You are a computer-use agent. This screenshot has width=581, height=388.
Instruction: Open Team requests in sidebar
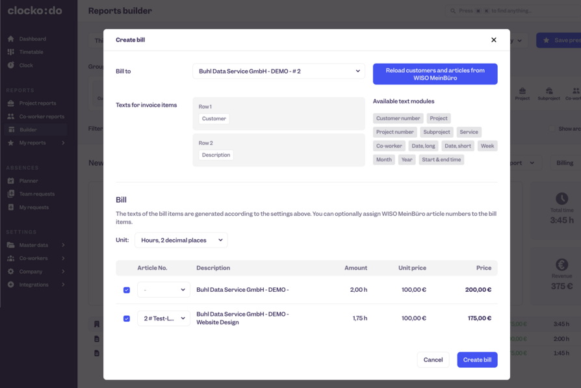[36, 194]
